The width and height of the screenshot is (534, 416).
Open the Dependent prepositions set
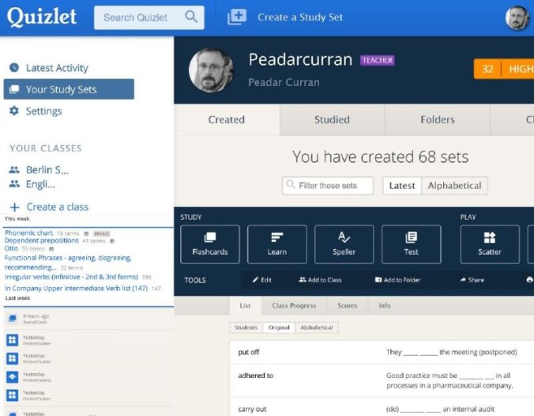42,240
